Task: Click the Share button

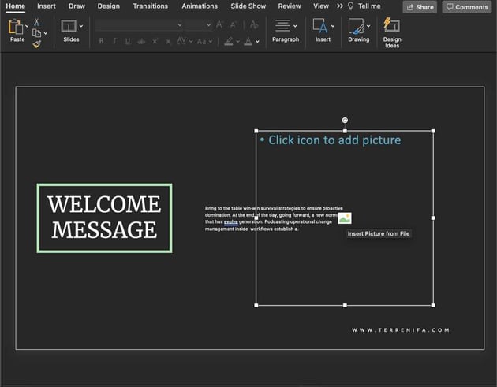Action: [x=420, y=6]
